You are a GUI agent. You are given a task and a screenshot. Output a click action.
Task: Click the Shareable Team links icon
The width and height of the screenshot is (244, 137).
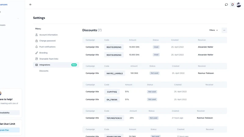point(36,59)
